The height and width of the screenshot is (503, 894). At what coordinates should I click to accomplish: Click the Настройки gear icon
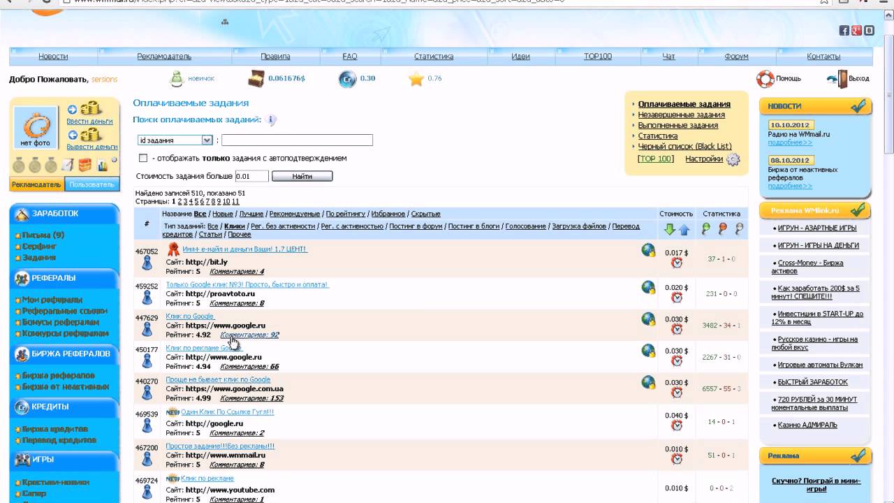pos(733,159)
